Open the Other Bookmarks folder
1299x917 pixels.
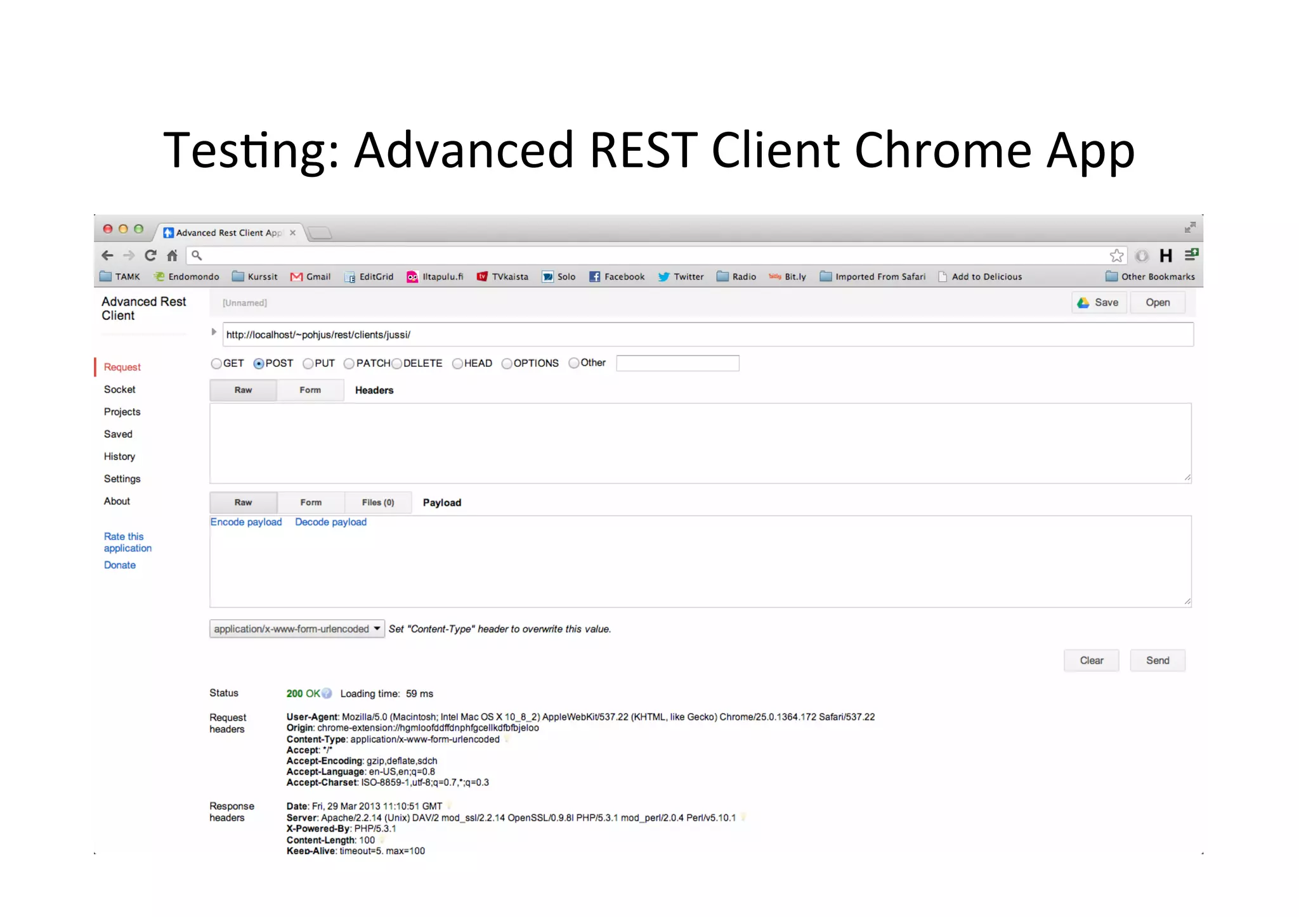tap(1151, 276)
